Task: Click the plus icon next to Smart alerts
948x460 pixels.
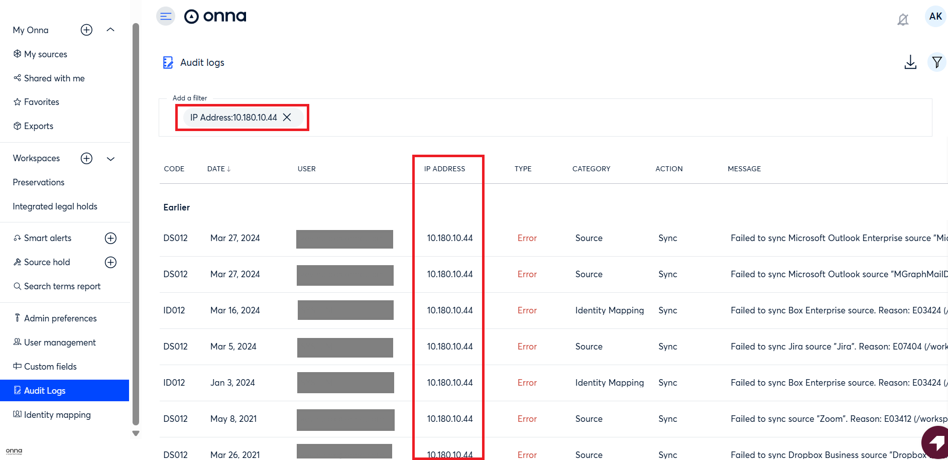Action: [110, 238]
